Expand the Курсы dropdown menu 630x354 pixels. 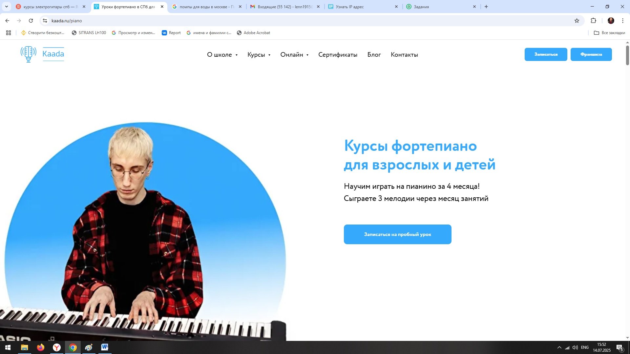pyautogui.click(x=259, y=55)
